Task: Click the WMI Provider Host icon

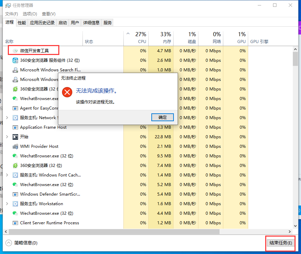Action: (x=15, y=146)
